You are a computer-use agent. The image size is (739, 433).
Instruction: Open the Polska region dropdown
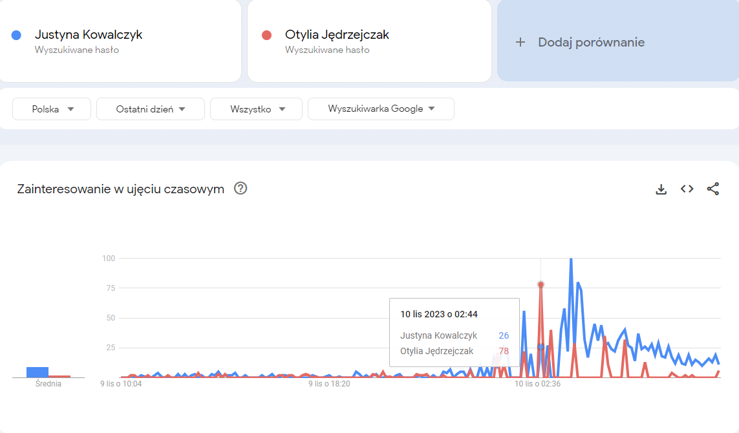click(x=52, y=109)
